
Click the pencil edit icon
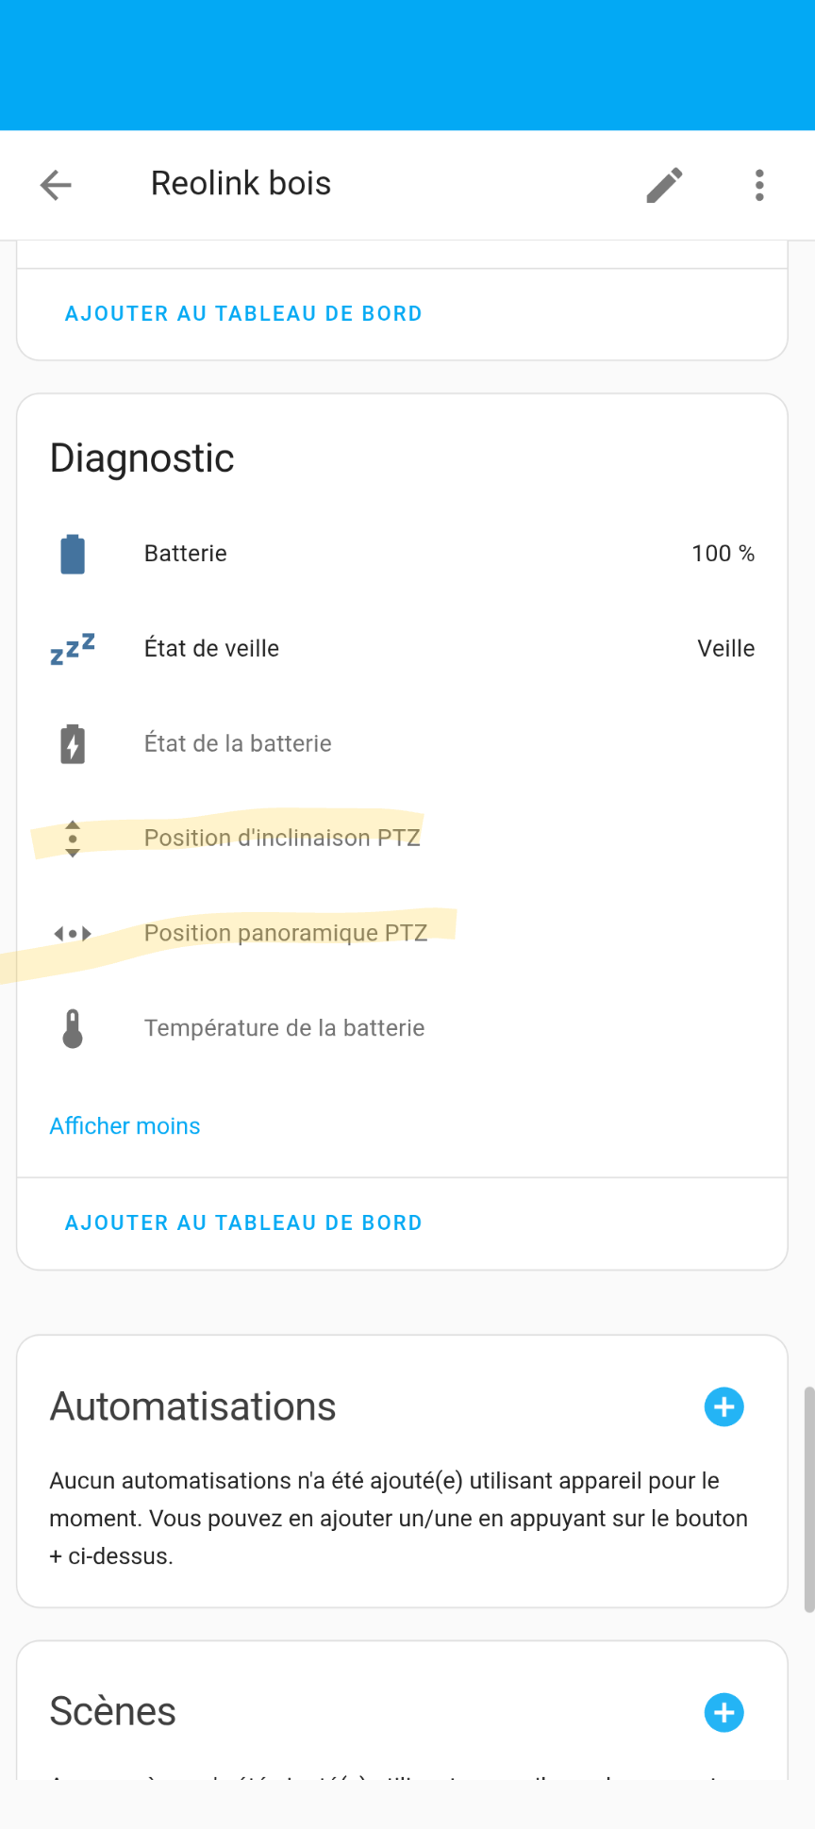664,185
